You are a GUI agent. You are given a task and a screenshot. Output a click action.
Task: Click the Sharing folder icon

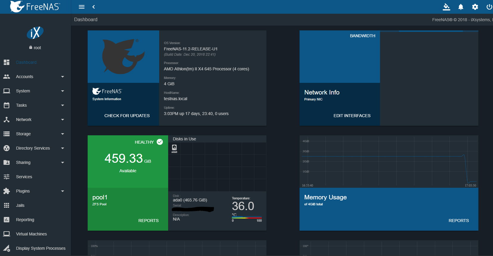pyautogui.click(x=7, y=162)
